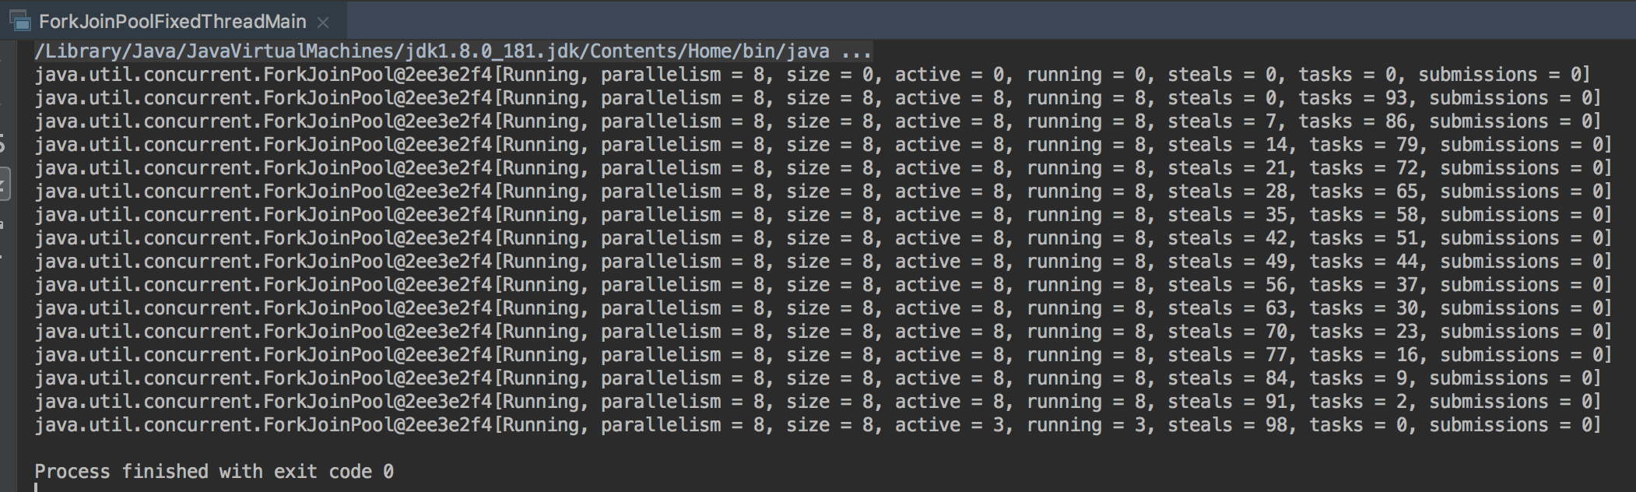The width and height of the screenshot is (1636, 492).
Task: Click the print icon below the highlighted gutter button
Action: 3,225
